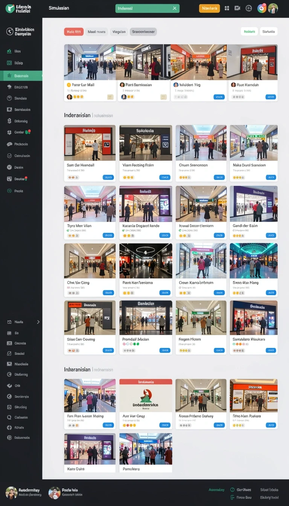The width and height of the screenshot is (289, 506).
Task: Click the round icon next to Dasin
Action: [x=9, y=167]
